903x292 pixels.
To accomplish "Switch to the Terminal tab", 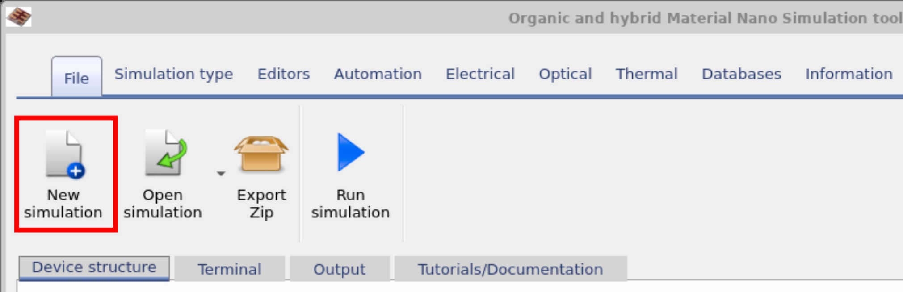I will [x=229, y=269].
